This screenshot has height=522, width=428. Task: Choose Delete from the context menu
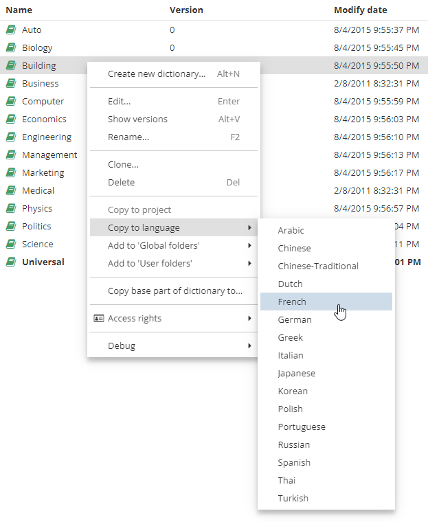pos(121,183)
